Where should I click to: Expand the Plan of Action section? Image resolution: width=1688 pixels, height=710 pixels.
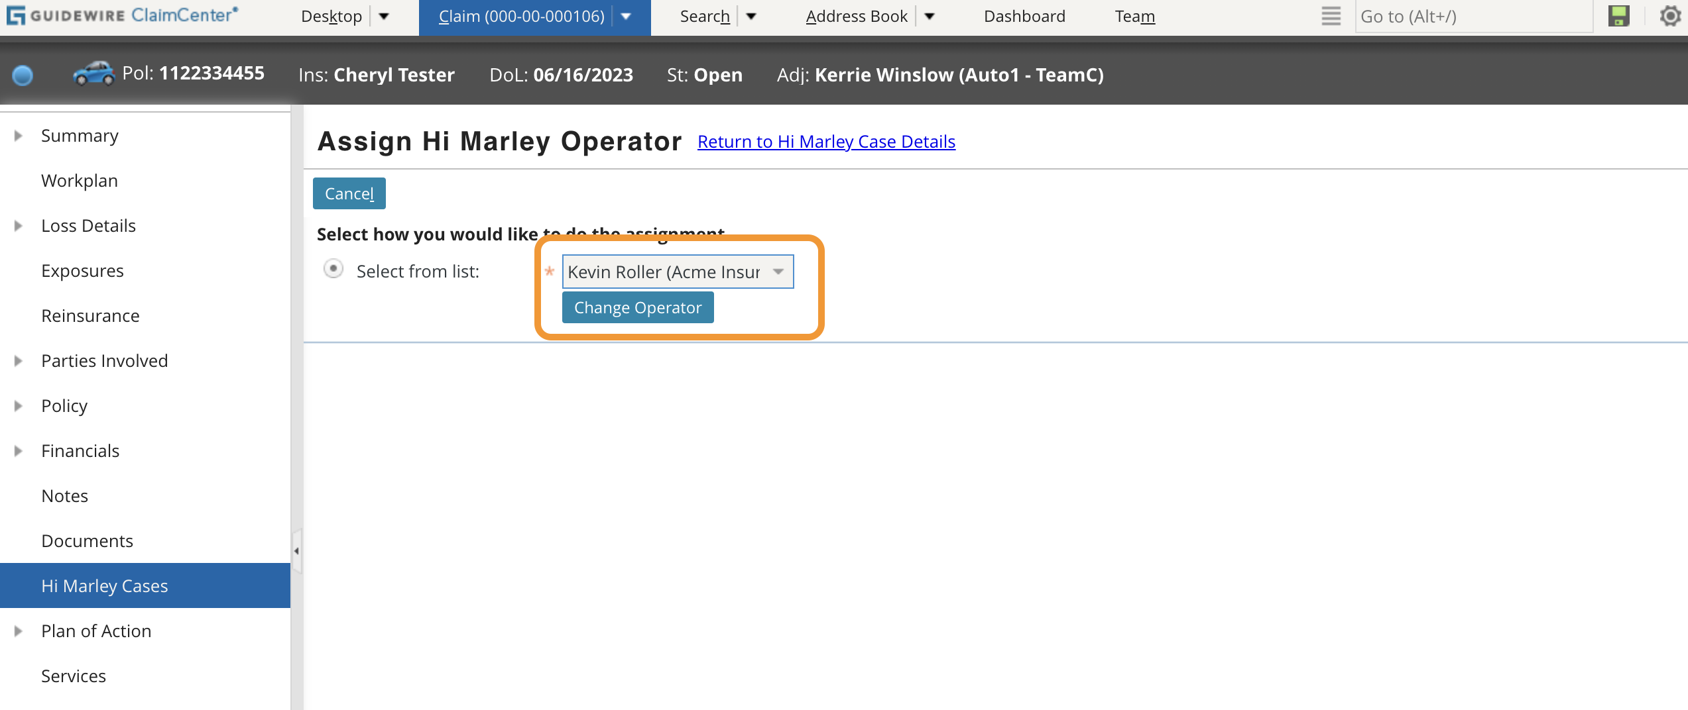pyautogui.click(x=17, y=631)
